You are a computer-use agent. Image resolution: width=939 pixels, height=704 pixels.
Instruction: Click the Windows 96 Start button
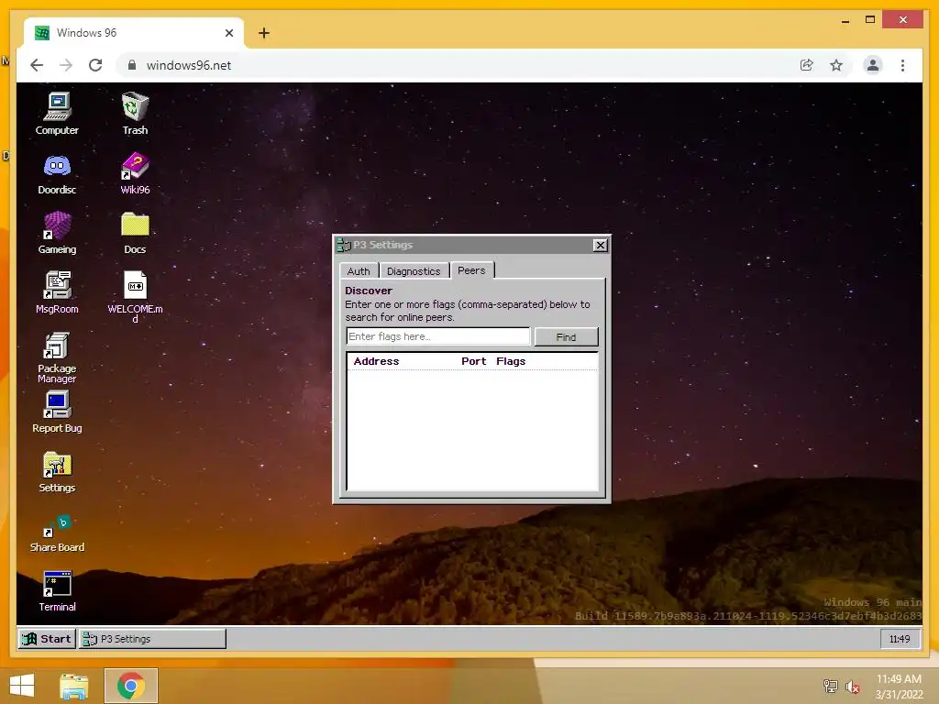point(47,639)
